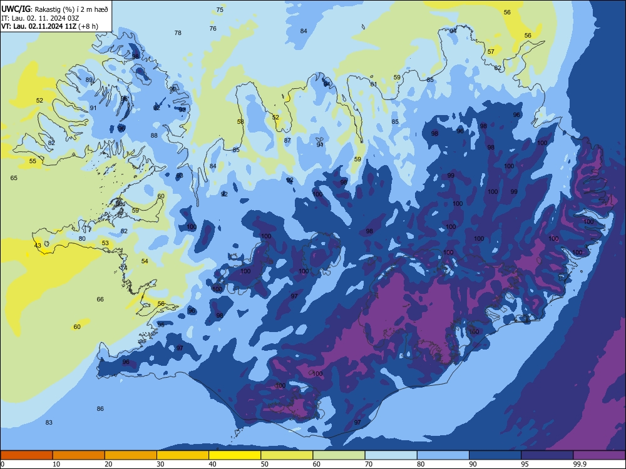Click the humidity value 57 in the northeast
The width and height of the screenshot is (626, 469).
491,51
